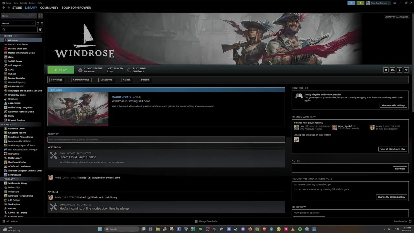
Task: Open the Steam menu
Action: [x=8, y=3]
